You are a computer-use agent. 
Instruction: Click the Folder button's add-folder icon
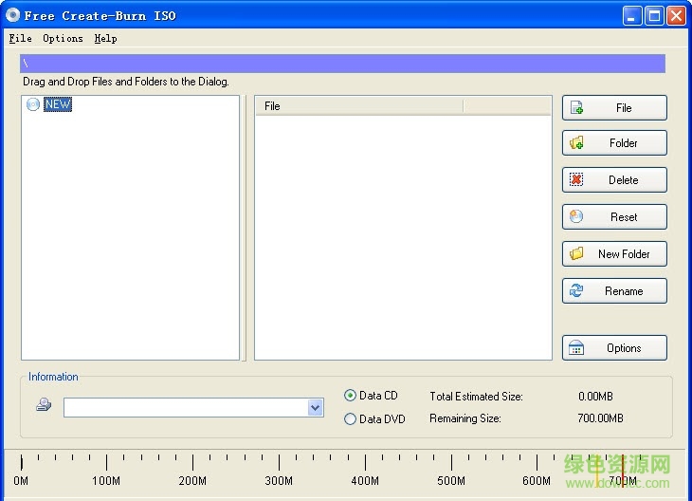click(576, 143)
